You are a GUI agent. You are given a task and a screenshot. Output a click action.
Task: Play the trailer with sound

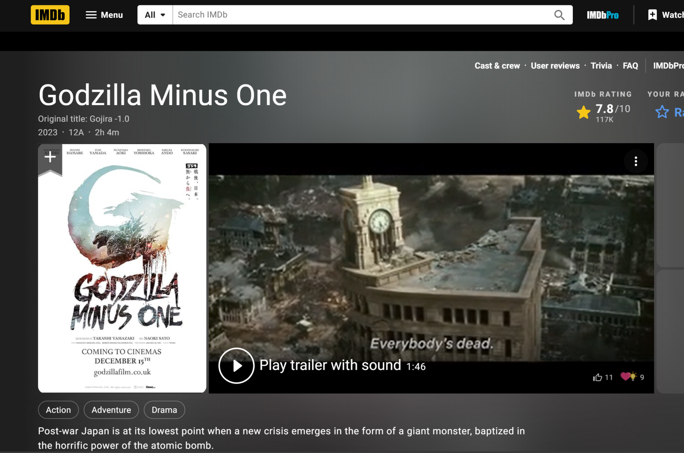(236, 366)
